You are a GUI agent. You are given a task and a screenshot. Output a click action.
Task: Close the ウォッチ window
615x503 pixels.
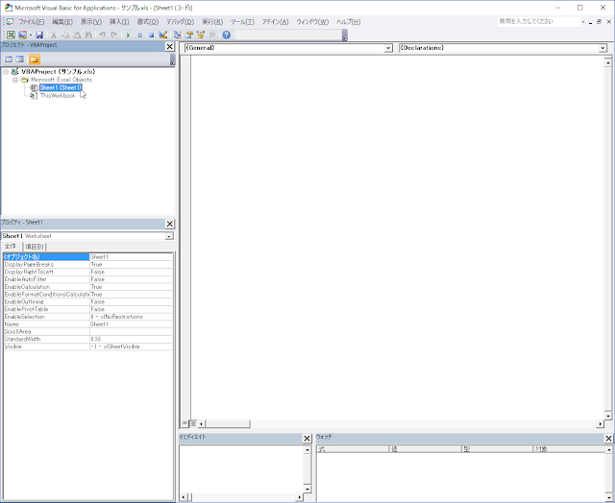[x=608, y=439]
